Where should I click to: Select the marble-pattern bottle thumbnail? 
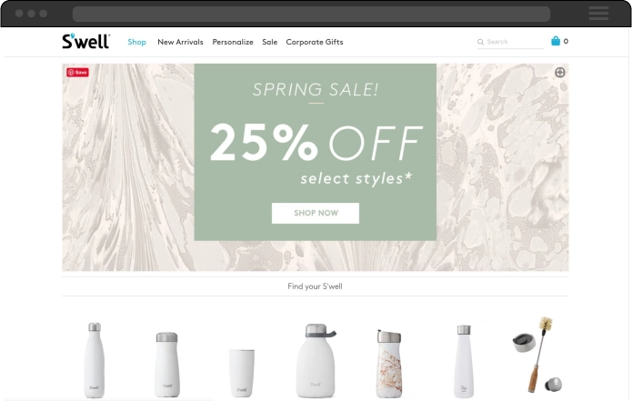(389, 364)
